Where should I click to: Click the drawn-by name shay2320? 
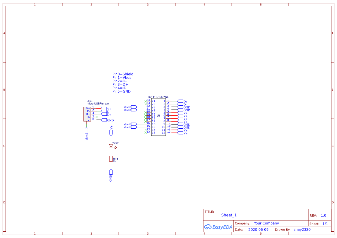302,229
